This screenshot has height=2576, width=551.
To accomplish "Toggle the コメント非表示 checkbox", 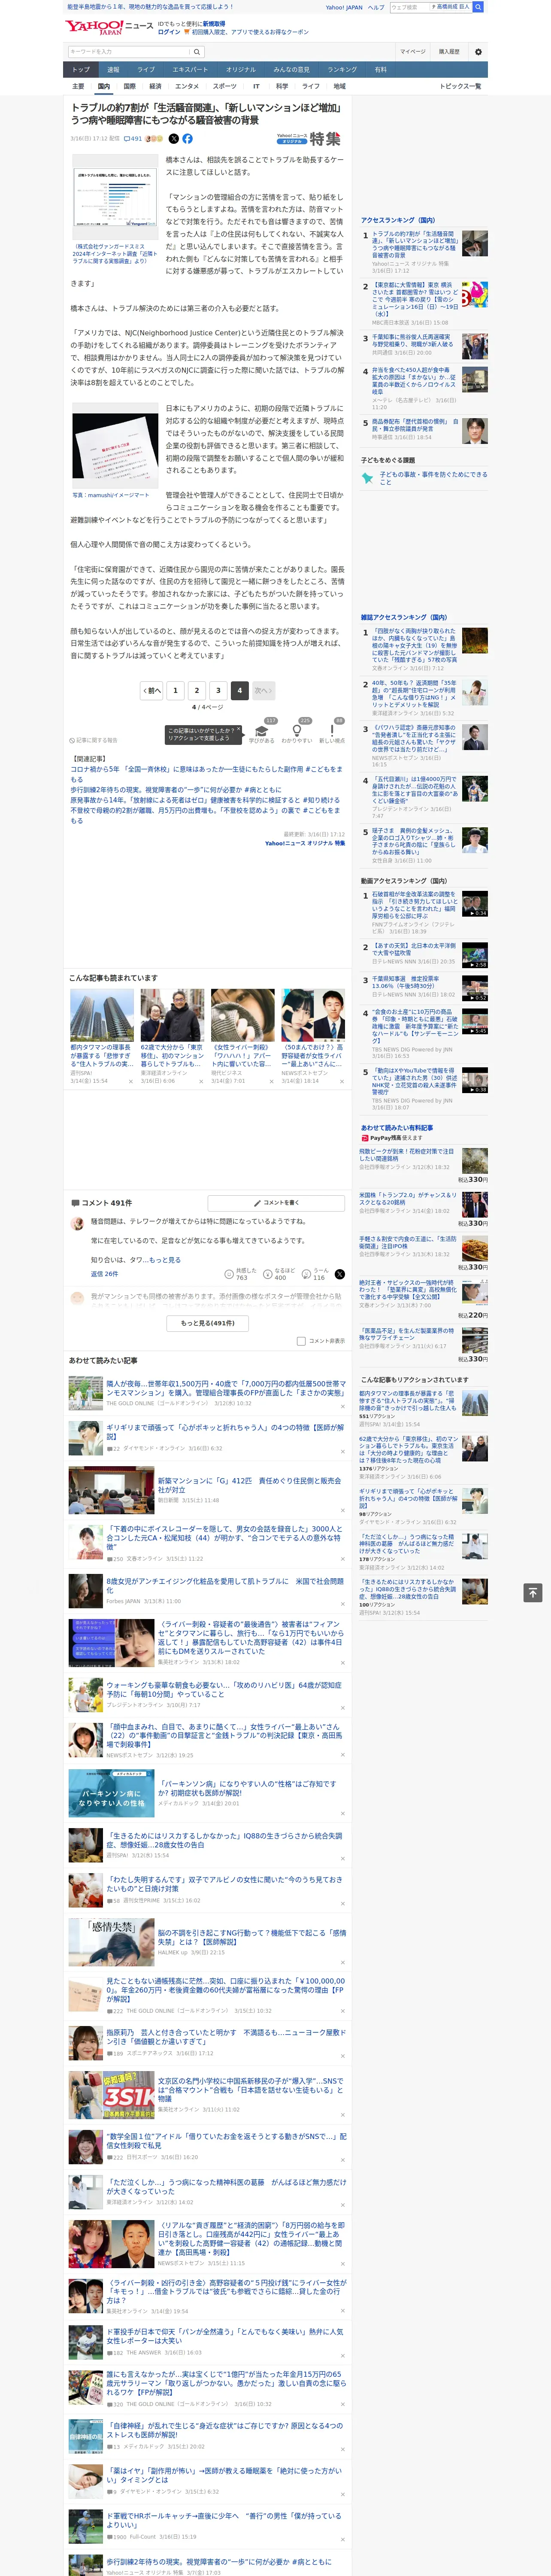I will (x=301, y=1341).
